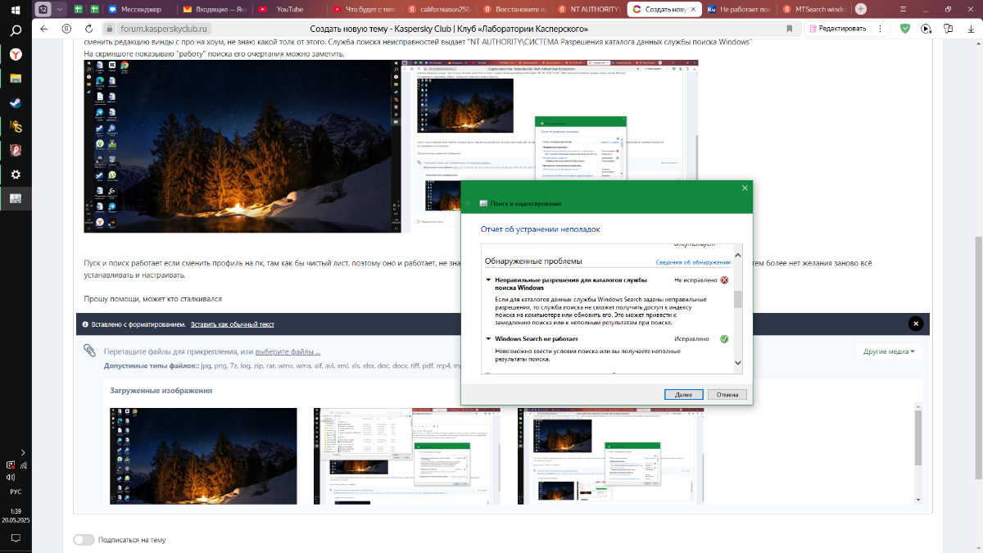Dismiss the pasted-with-formatting notice
The image size is (983, 553).
tap(915, 324)
